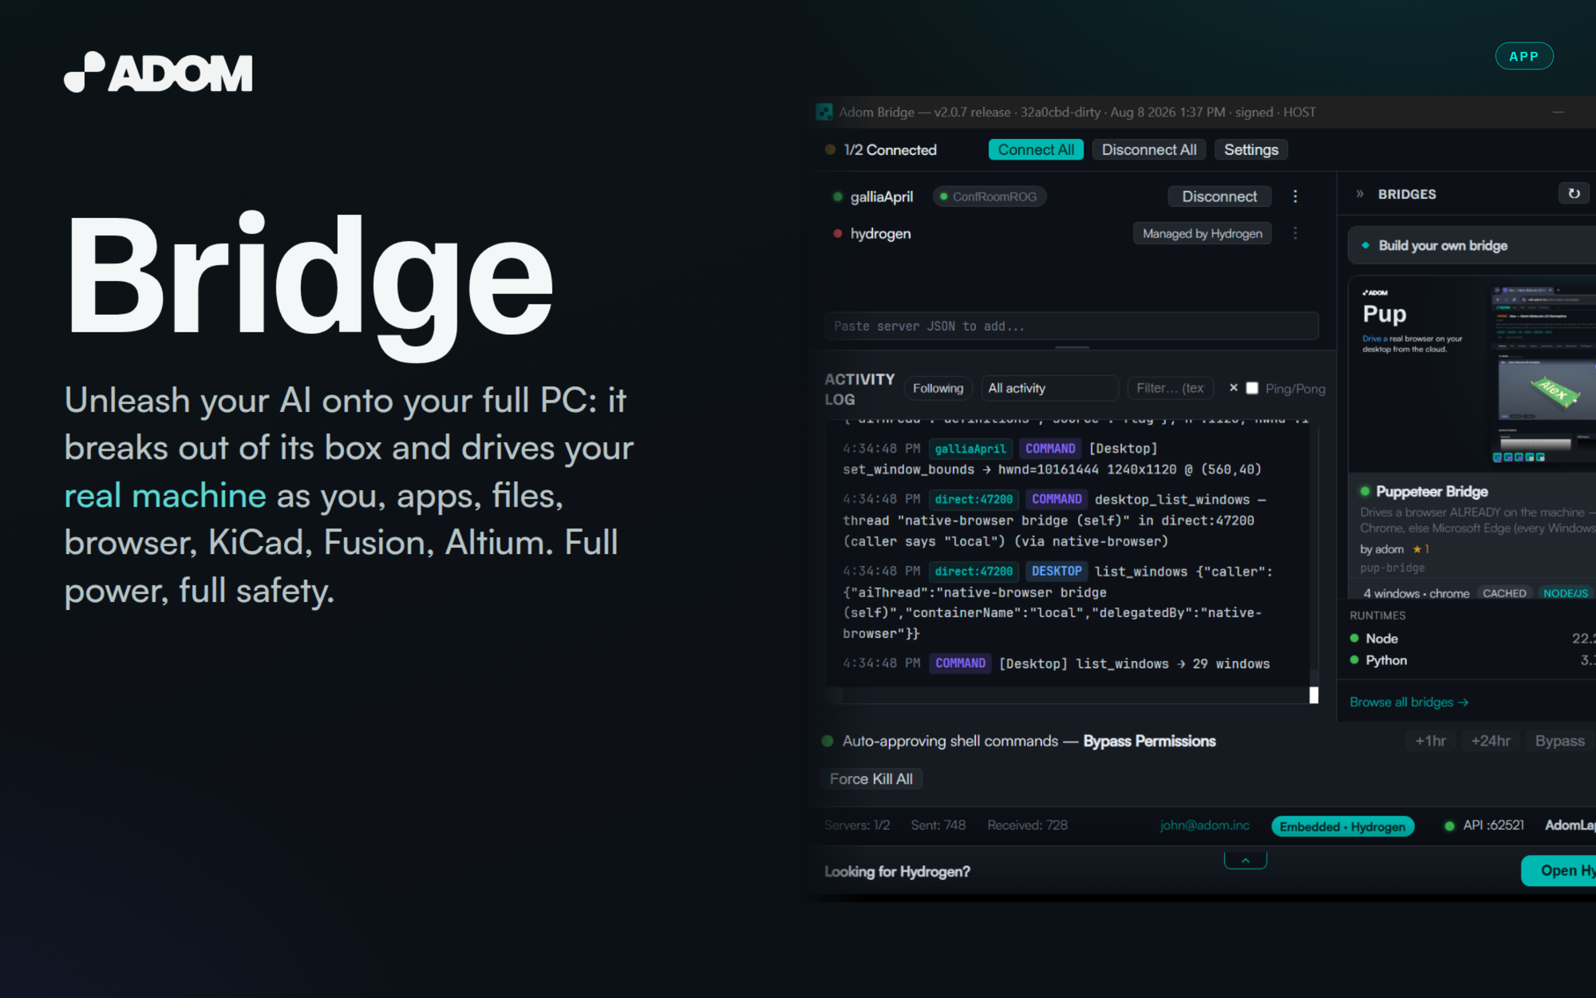This screenshot has width=1596, height=998.
Task: Click the Node runtime row
Action: 1472,639
